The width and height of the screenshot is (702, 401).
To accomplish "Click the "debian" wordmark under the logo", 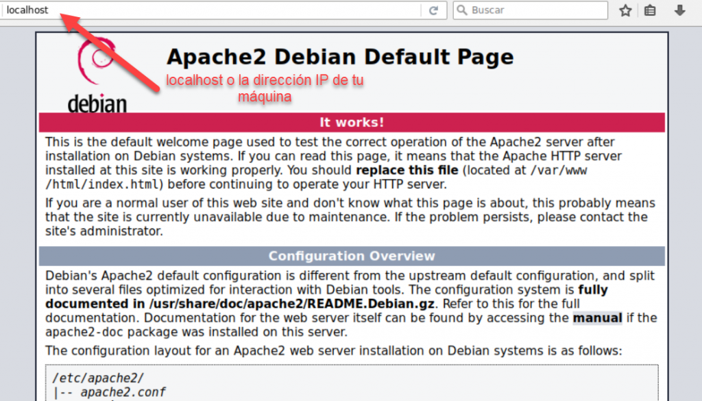I will [97, 104].
